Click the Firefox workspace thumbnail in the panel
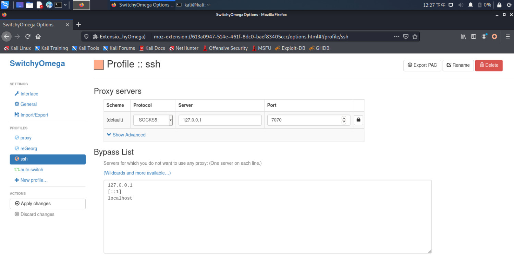 pos(82,5)
